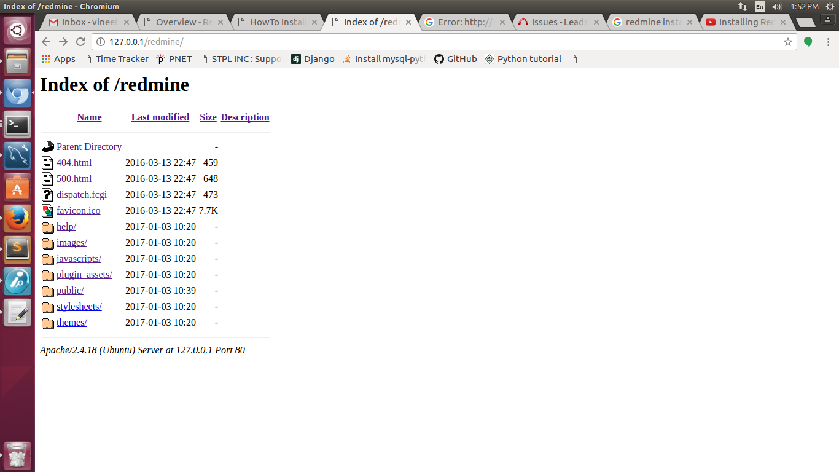The image size is (839, 472).
Task: Sort the listing by Description
Action: 245,117
